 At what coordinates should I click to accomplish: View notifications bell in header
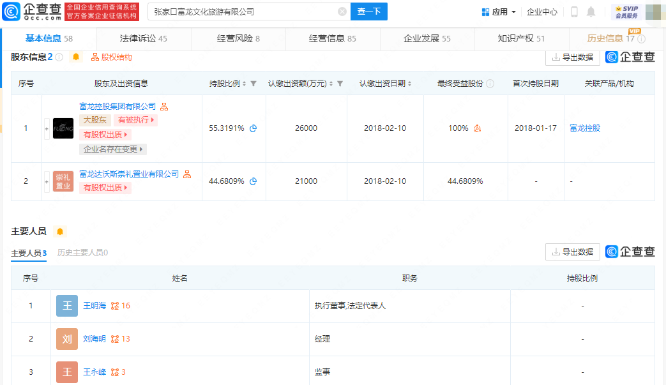[591, 12]
